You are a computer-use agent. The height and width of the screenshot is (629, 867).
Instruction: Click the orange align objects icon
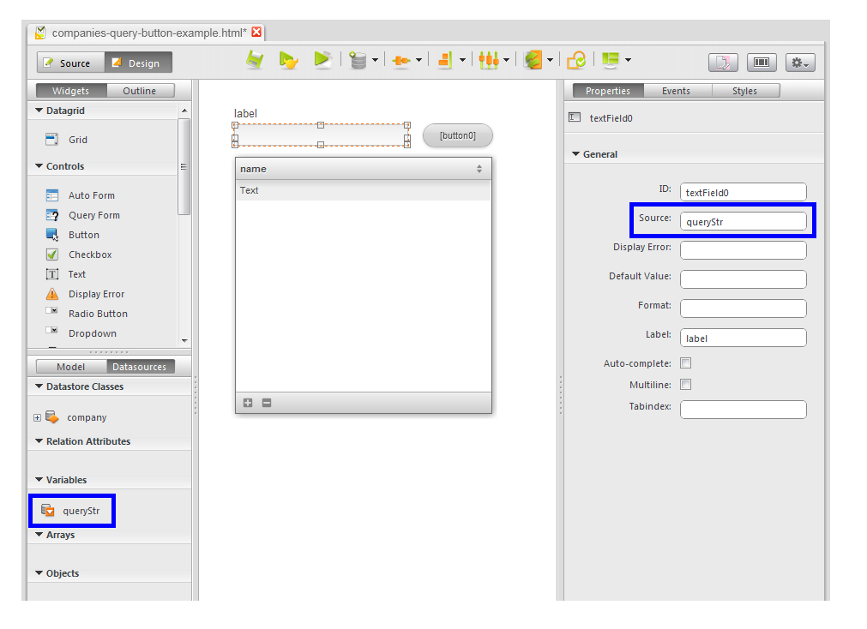[444, 60]
